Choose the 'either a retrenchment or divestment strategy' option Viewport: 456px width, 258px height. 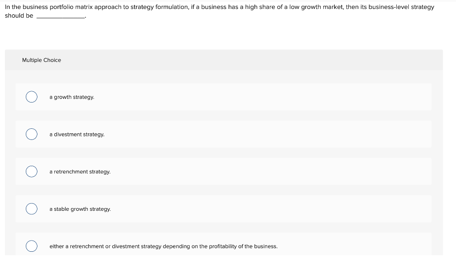[163, 246]
